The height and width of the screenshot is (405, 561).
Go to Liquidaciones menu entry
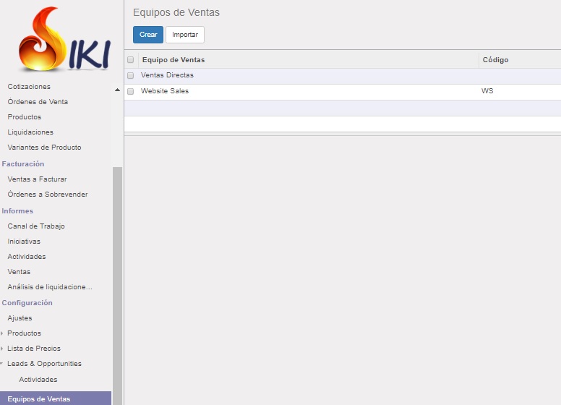pyautogui.click(x=30, y=132)
